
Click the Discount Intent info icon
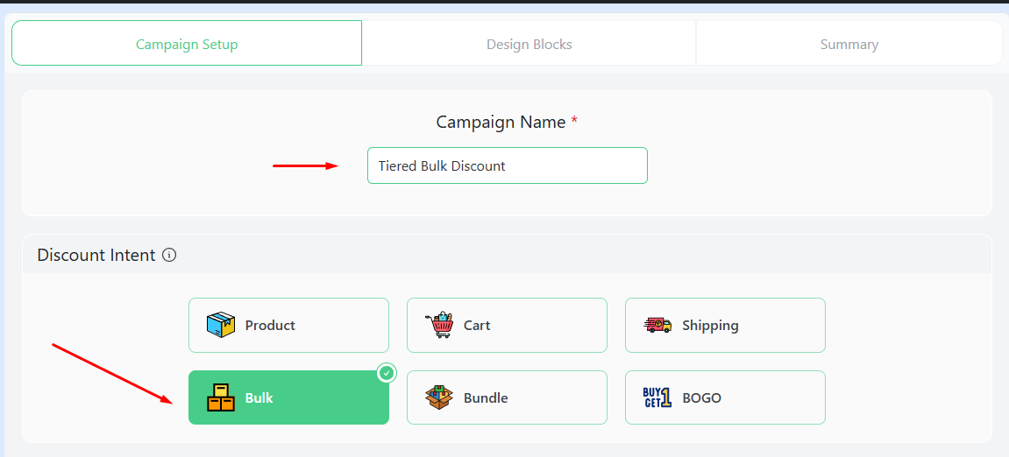point(170,256)
